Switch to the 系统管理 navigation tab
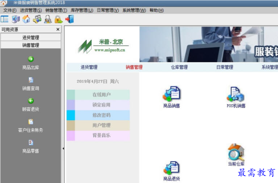 (x=270, y=67)
